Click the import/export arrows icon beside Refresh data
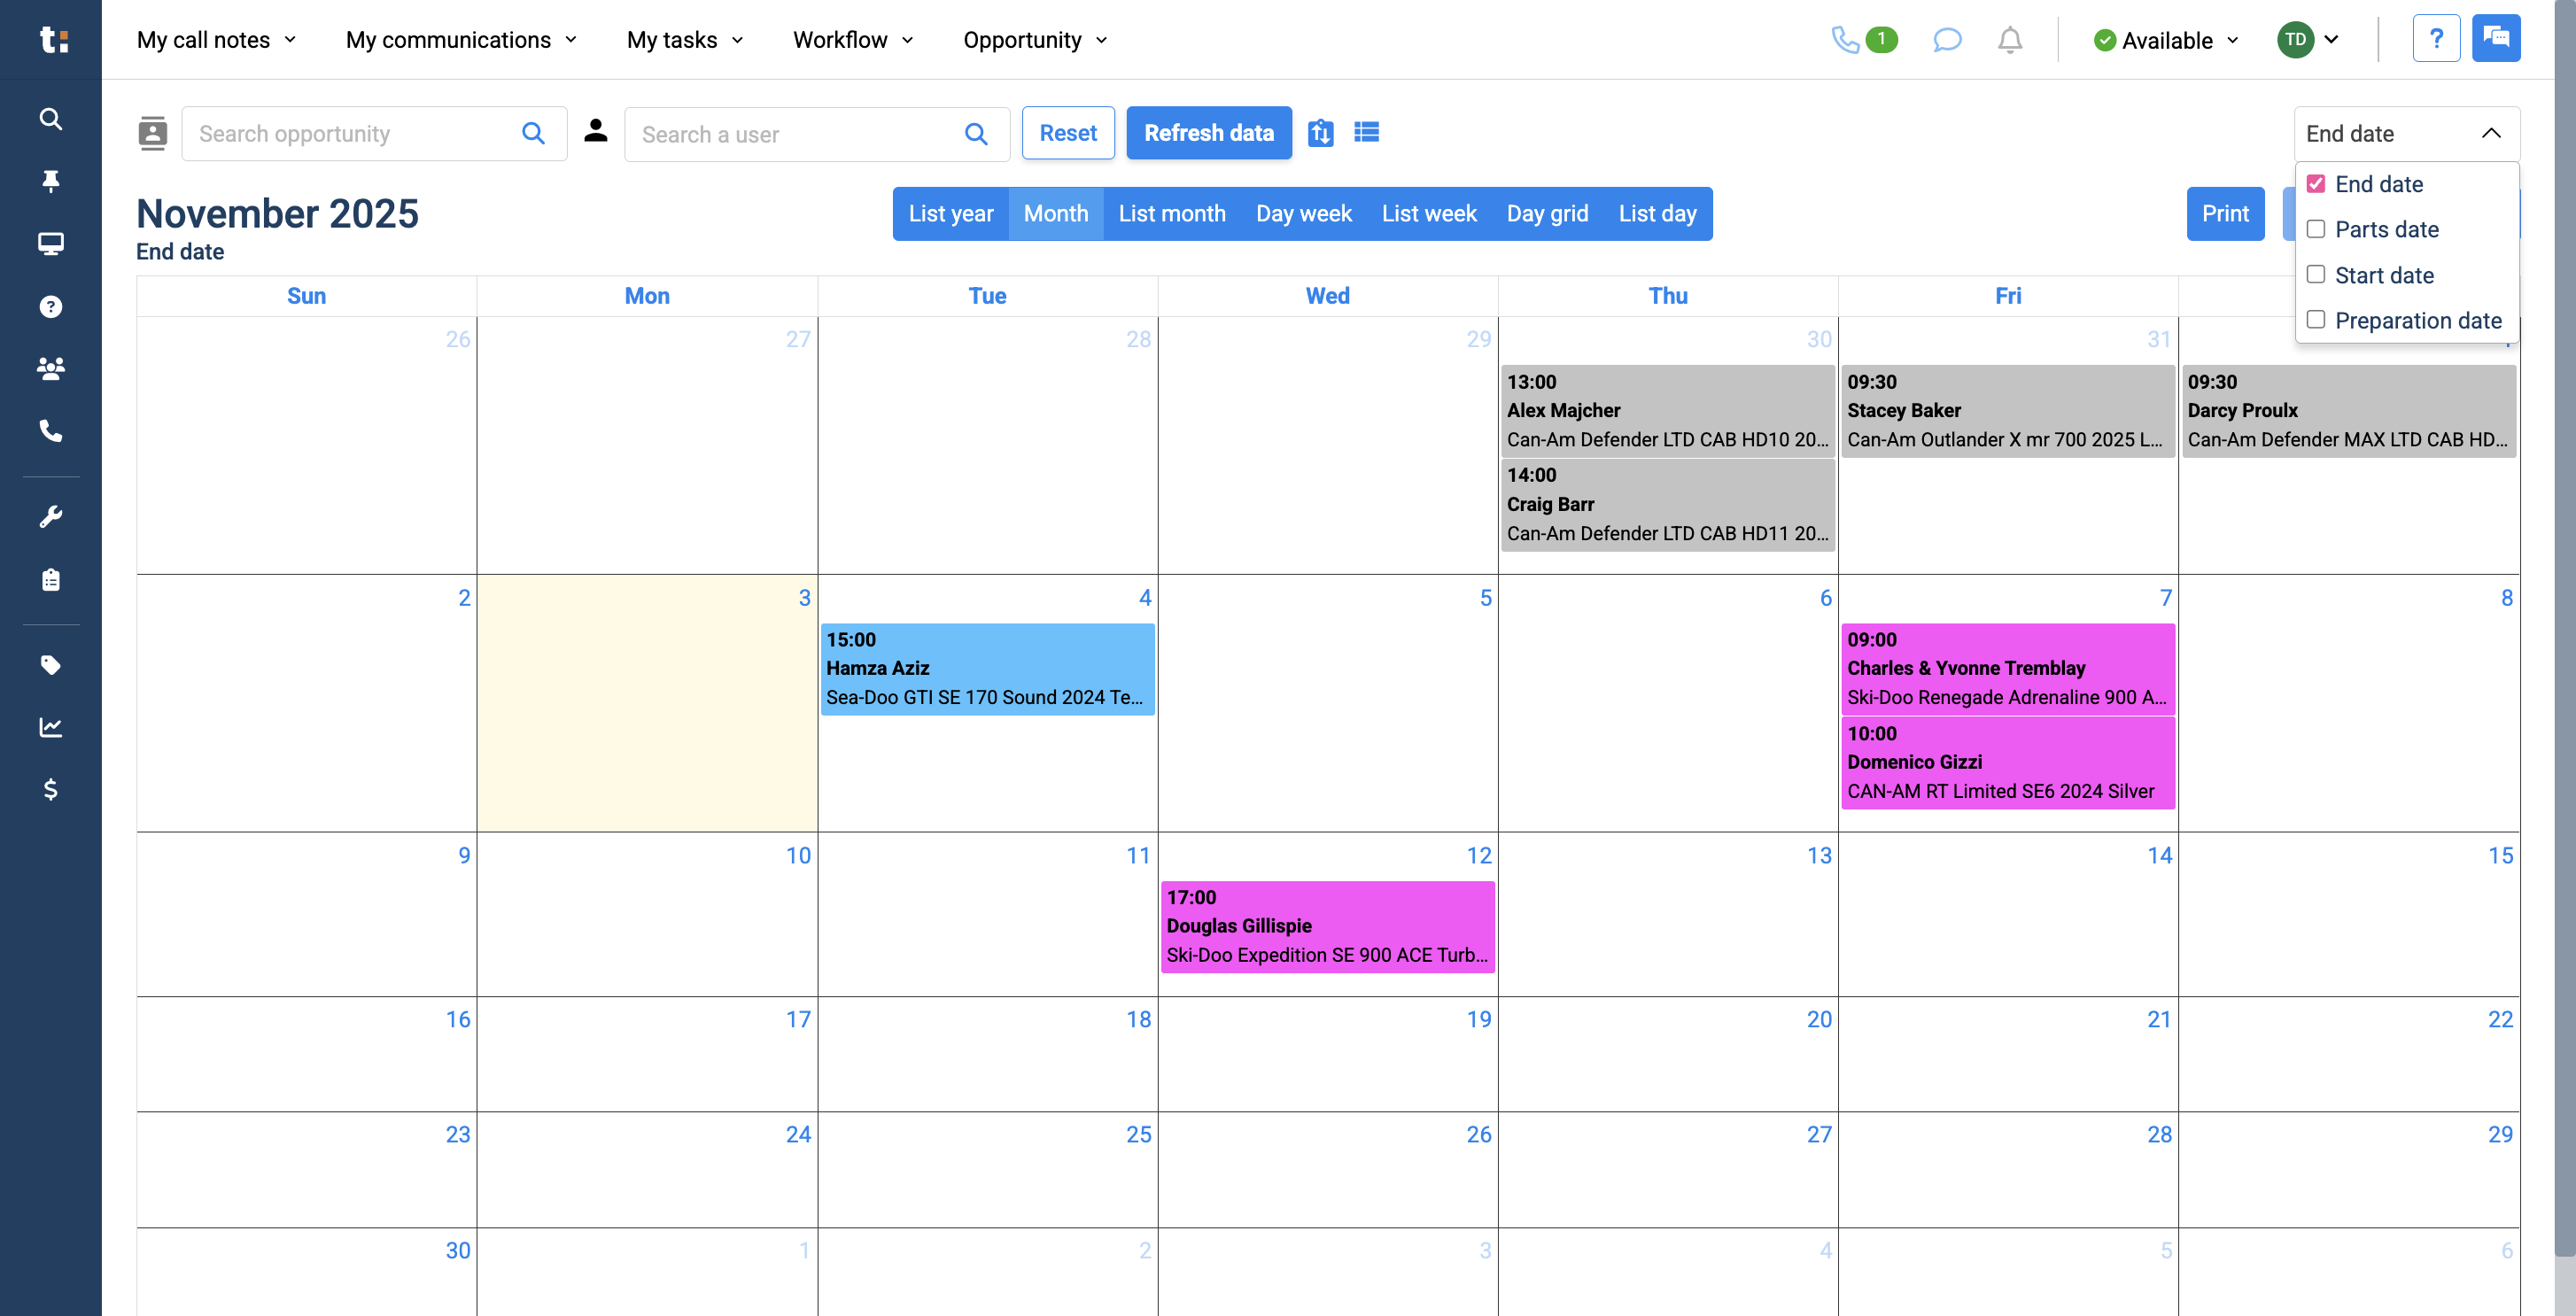This screenshot has height=1316, width=2576. point(1320,132)
